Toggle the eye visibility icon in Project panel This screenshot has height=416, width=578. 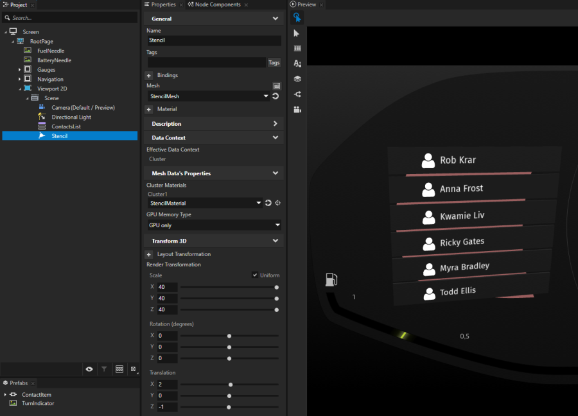(x=89, y=369)
